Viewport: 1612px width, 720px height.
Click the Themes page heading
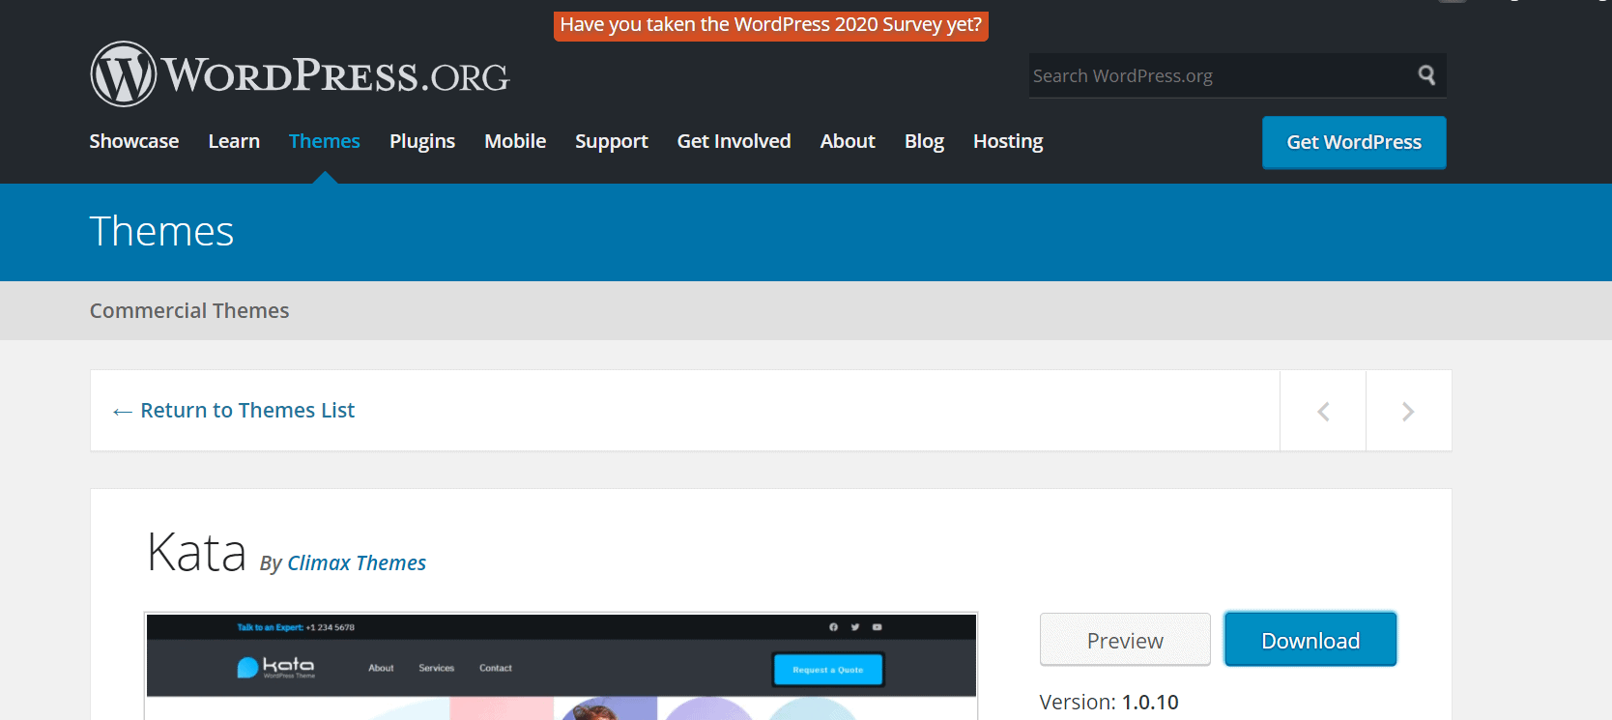pyautogui.click(x=162, y=232)
